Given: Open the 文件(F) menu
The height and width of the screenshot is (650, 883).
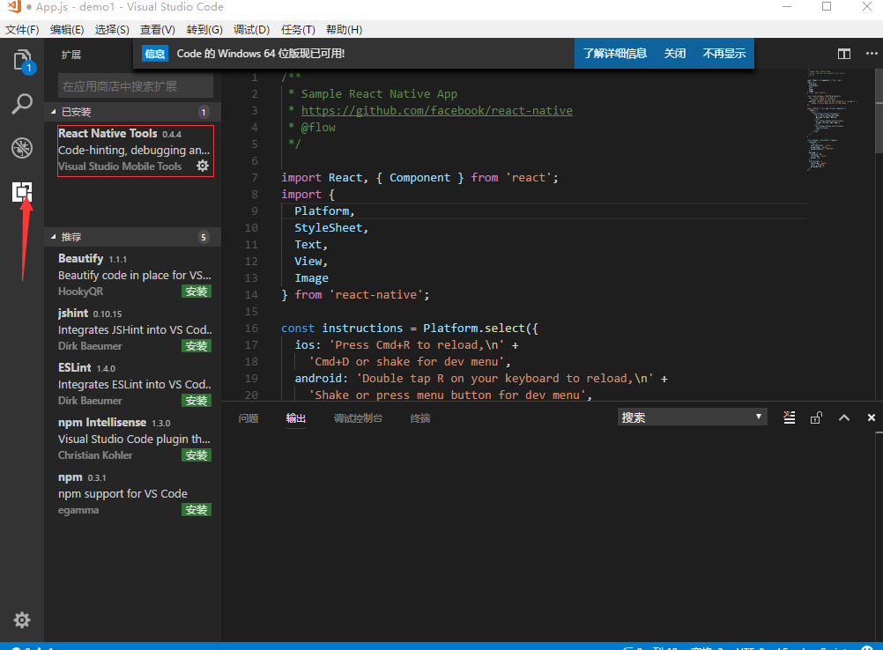Looking at the screenshot, I should [x=22, y=30].
